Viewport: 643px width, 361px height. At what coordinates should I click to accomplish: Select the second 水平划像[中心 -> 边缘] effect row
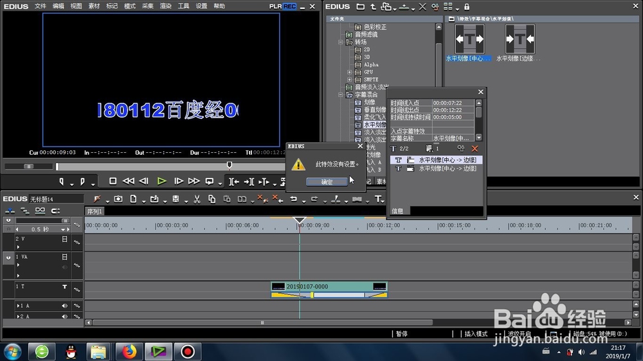[x=436, y=168]
